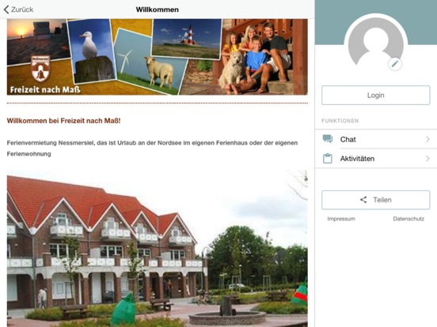Edit profile picture via pencil icon
This screenshot has height=327, width=437.
394,64
